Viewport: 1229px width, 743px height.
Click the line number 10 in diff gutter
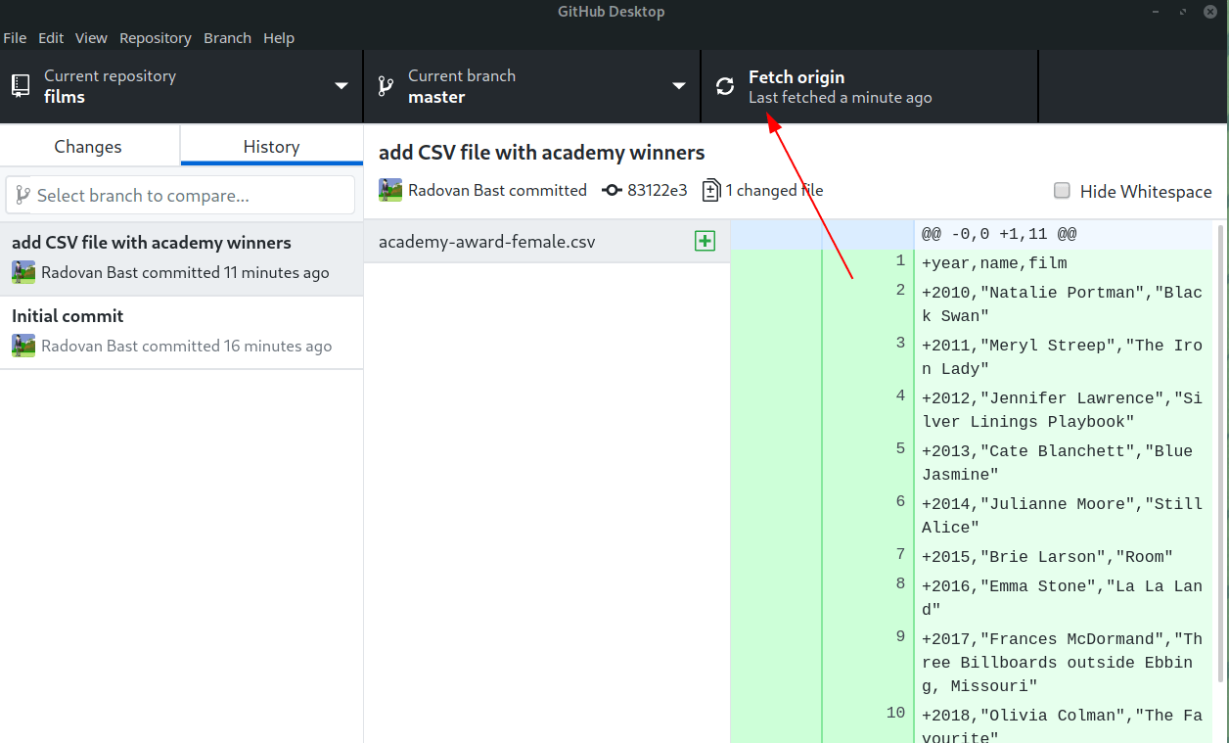coord(896,713)
